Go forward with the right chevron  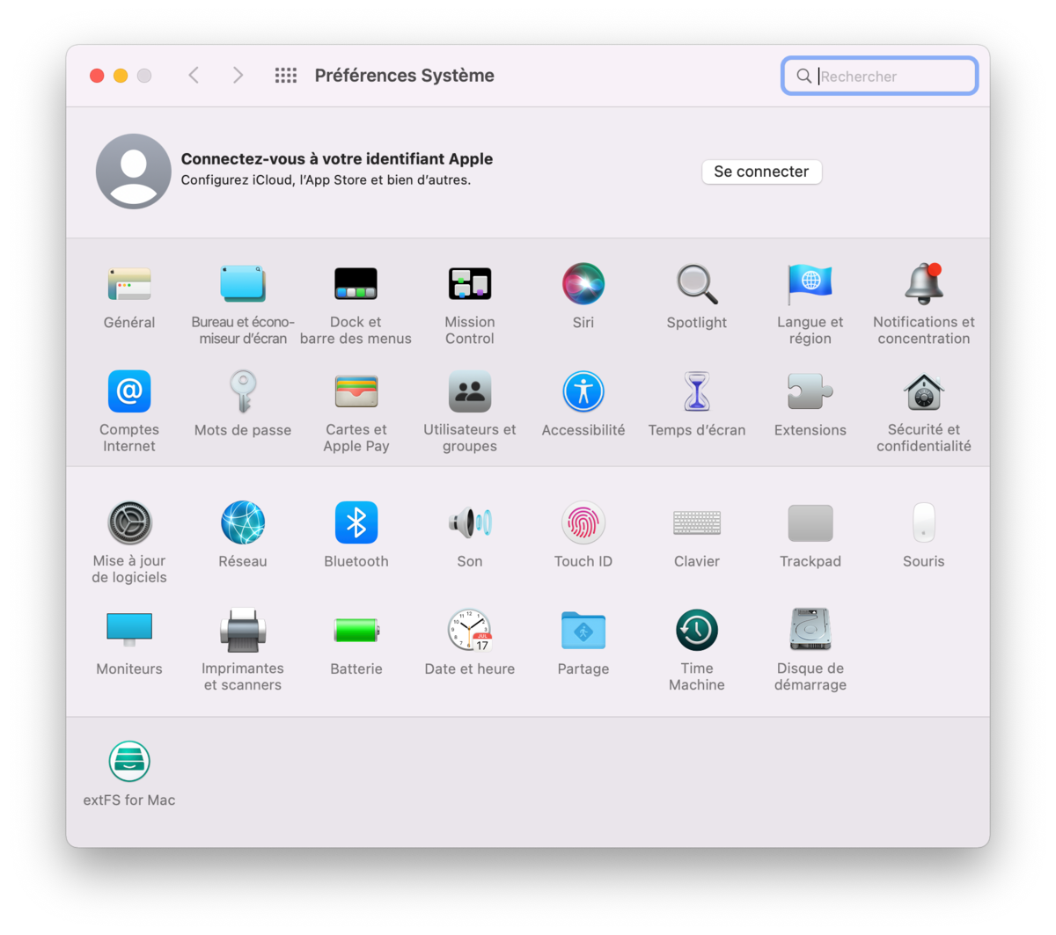[238, 76]
